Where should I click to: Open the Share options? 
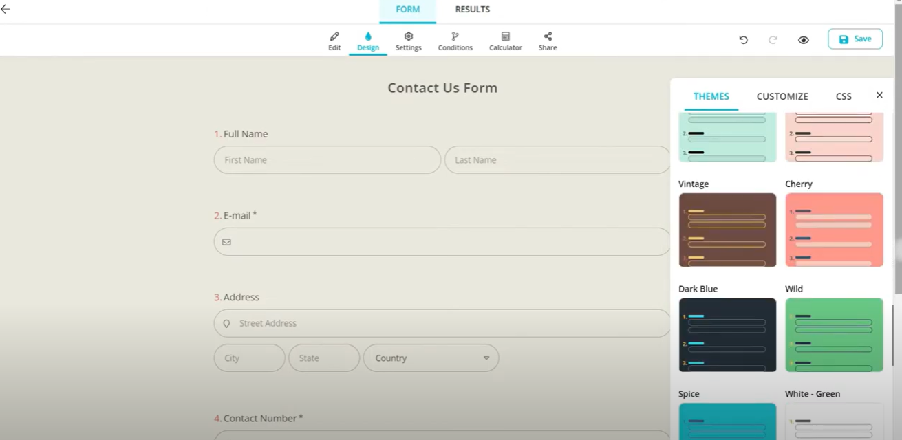pyautogui.click(x=547, y=40)
